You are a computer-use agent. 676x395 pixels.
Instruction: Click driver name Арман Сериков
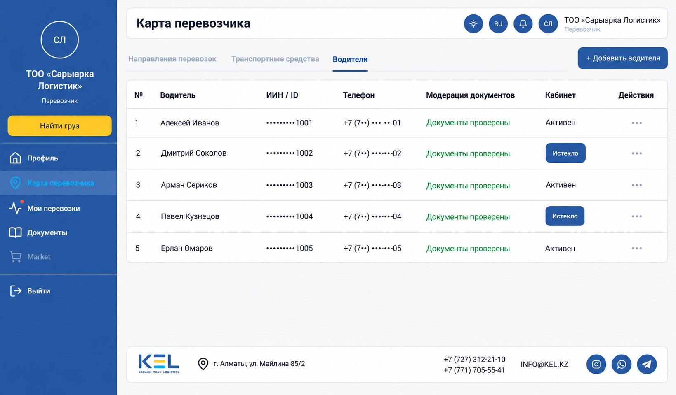tap(189, 185)
